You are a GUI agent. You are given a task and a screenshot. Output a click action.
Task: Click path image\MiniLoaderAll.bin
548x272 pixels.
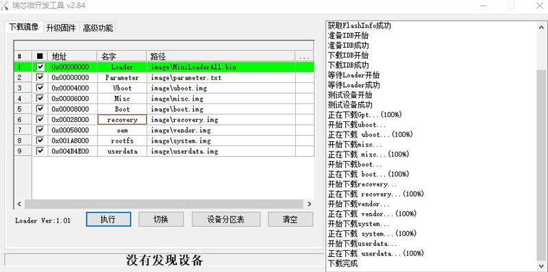pyautogui.click(x=194, y=66)
